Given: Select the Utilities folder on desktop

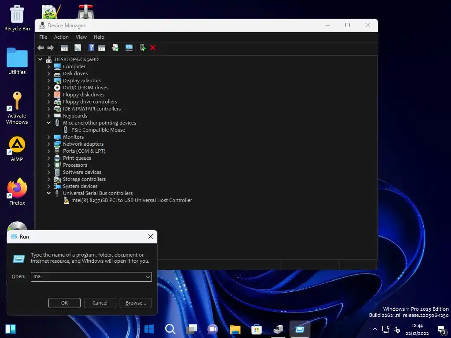Looking at the screenshot, I should pyautogui.click(x=17, y=61).
